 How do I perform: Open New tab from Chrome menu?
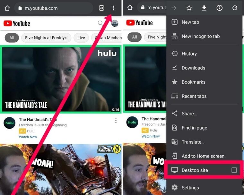(204, 22)
